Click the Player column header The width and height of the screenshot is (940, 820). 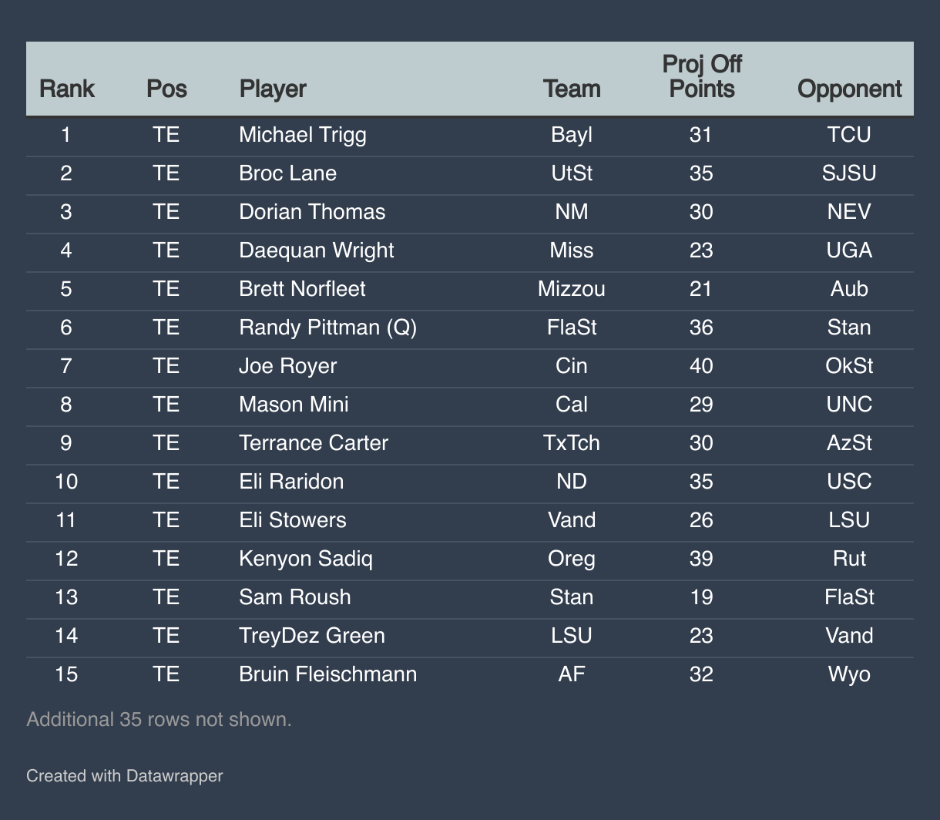273,89
